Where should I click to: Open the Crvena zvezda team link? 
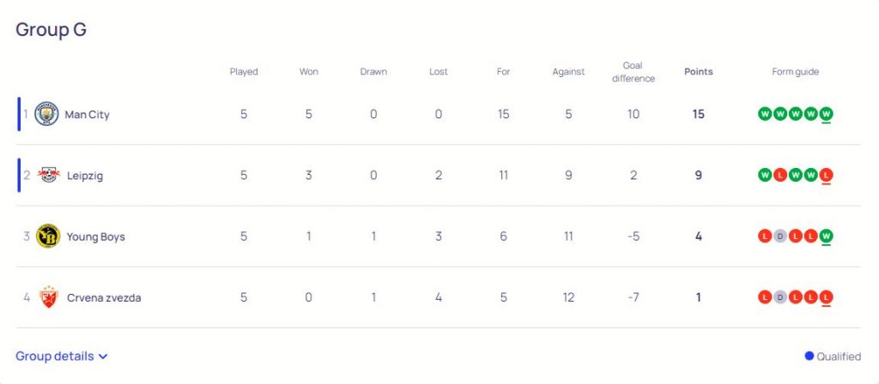point(104,297)
